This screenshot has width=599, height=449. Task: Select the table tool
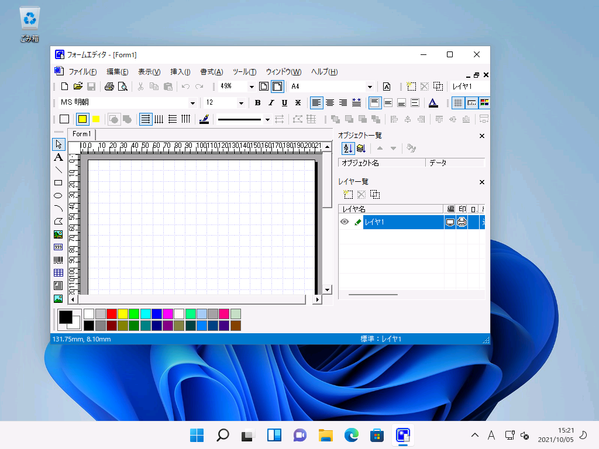[x=58, y=272]
